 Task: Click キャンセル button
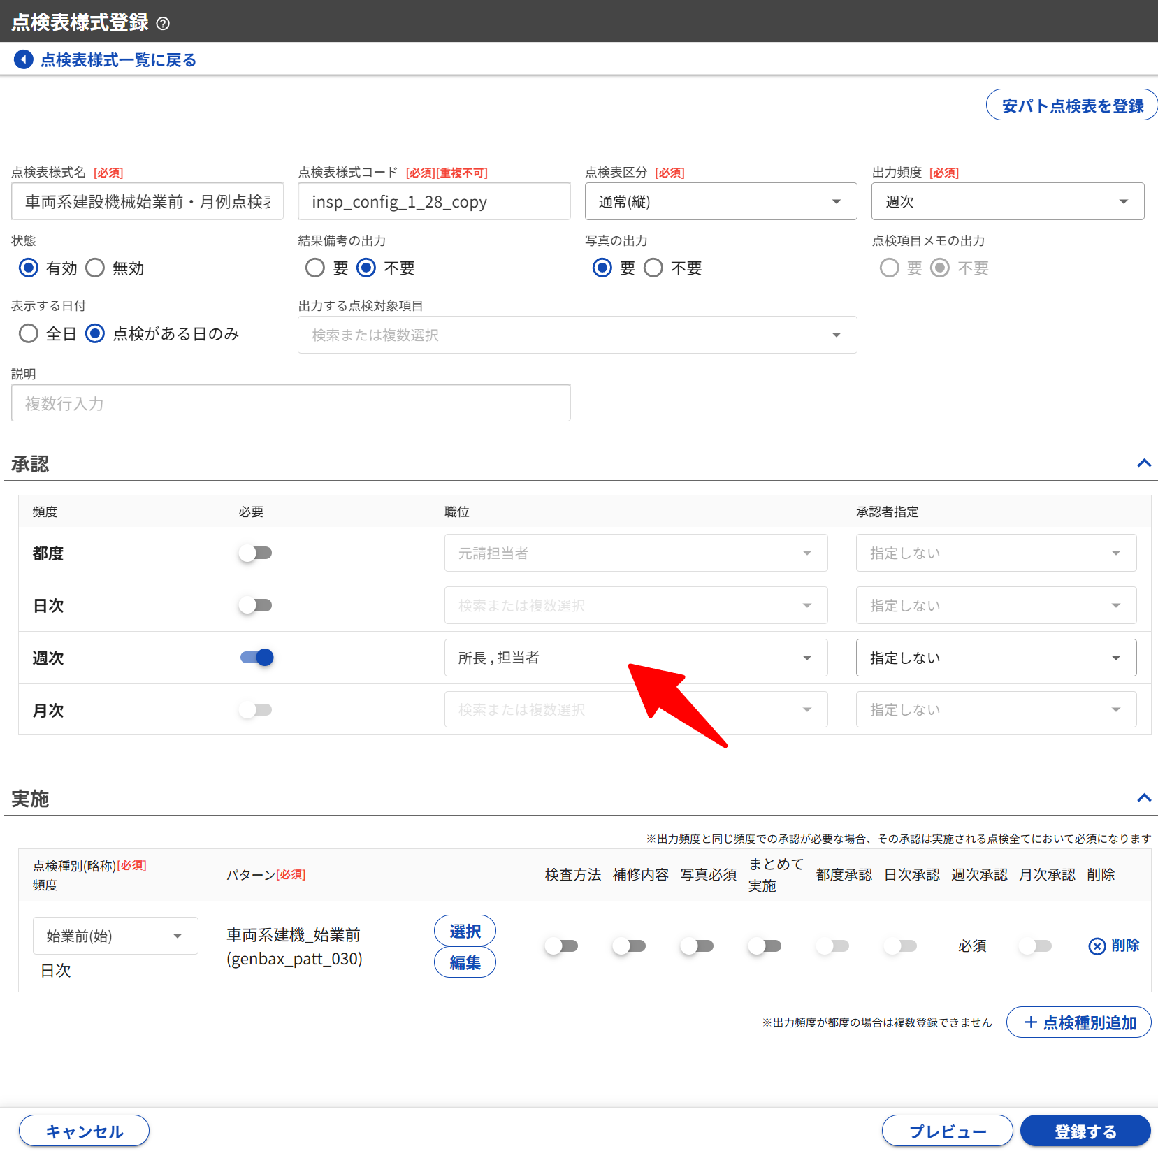point(84,1131)
